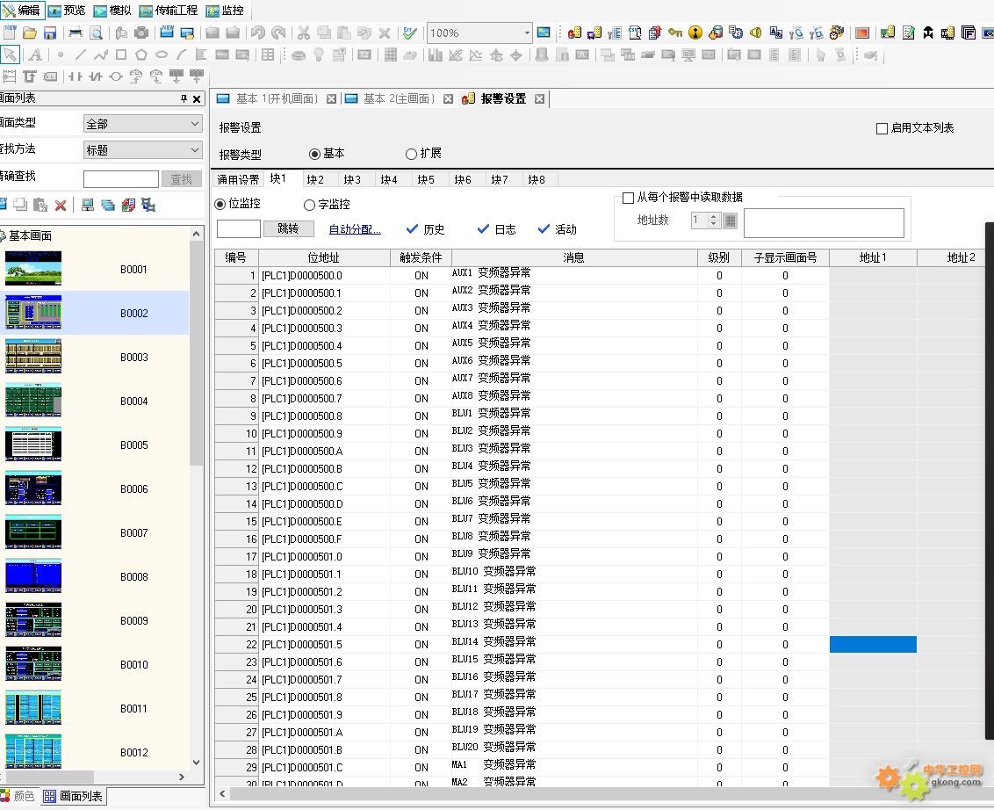Toggle the 日志 checkmark
Image resolution: width=994 pixels, height=810 pixels.
pyautogui.click(x=483, y=229)
